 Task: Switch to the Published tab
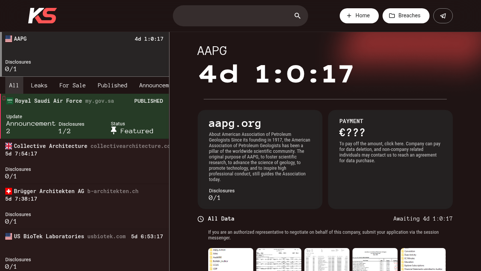(x=112, y=85)
